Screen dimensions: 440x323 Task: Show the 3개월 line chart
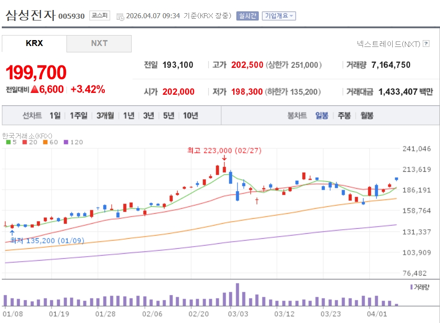[x=105, y=116]
